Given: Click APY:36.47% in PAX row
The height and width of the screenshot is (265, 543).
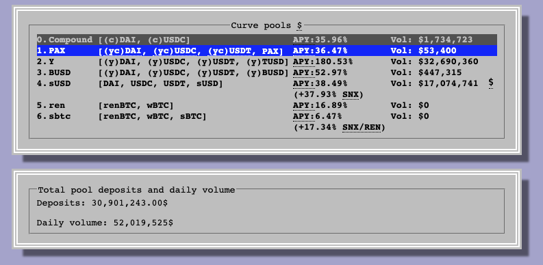Looking at the screenshot, I should coord(320,51).
